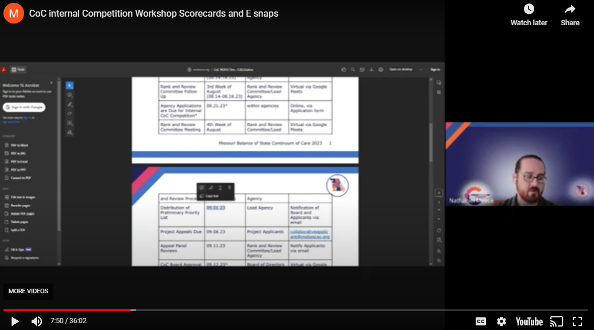Click the zoom out magnifier on the right rail
Screen dimensions: 594x330
tap(439, 261)
